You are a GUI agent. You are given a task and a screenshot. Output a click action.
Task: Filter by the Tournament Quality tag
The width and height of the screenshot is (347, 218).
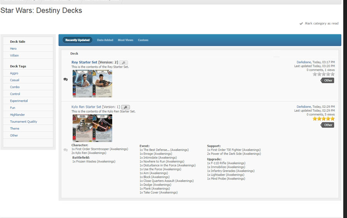coord(24,122)
